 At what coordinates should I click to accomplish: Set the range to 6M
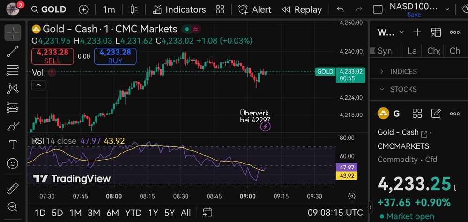click(x=112, y=213)
